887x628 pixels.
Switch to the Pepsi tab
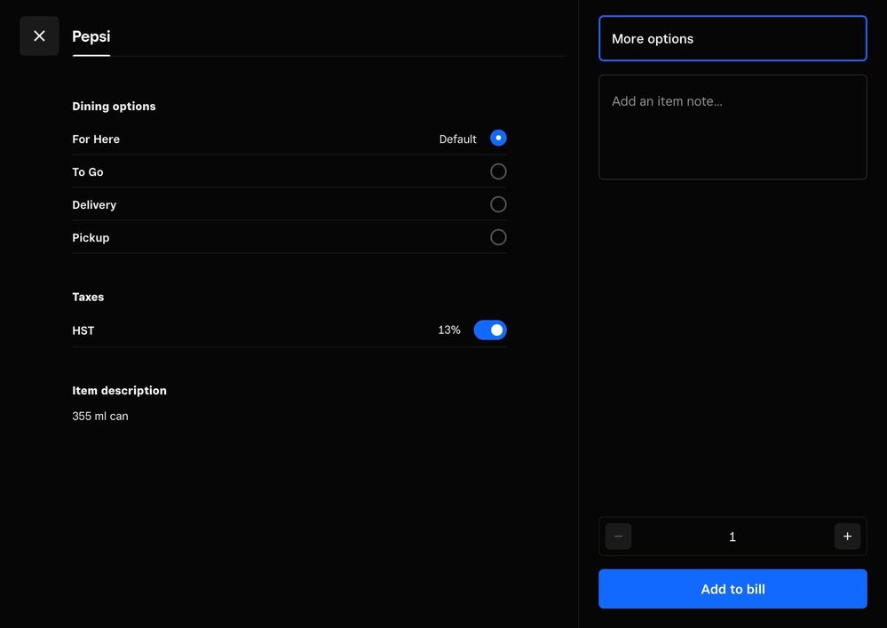pos(91,36)
